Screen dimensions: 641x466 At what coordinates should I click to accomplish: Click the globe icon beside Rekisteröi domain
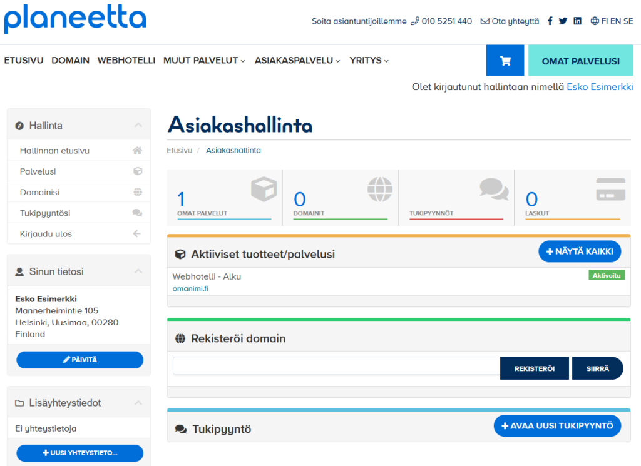tap(180, 338)
